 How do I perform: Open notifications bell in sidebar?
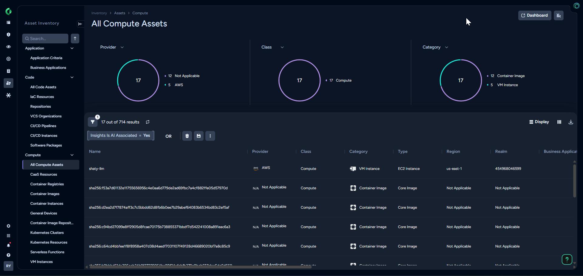coord(9,246)
